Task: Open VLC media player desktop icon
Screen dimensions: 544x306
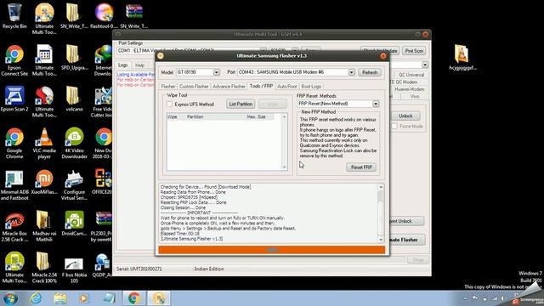Action: [44, 143]
